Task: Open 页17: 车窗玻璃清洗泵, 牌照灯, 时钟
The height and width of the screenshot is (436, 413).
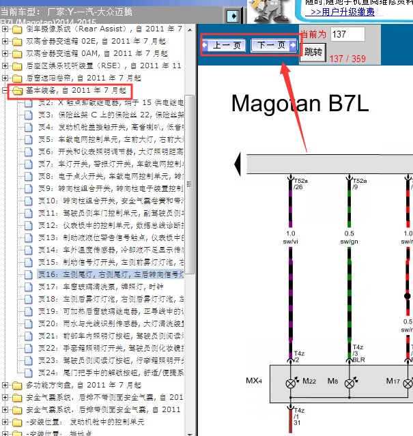Action: [x=100, y=287]
